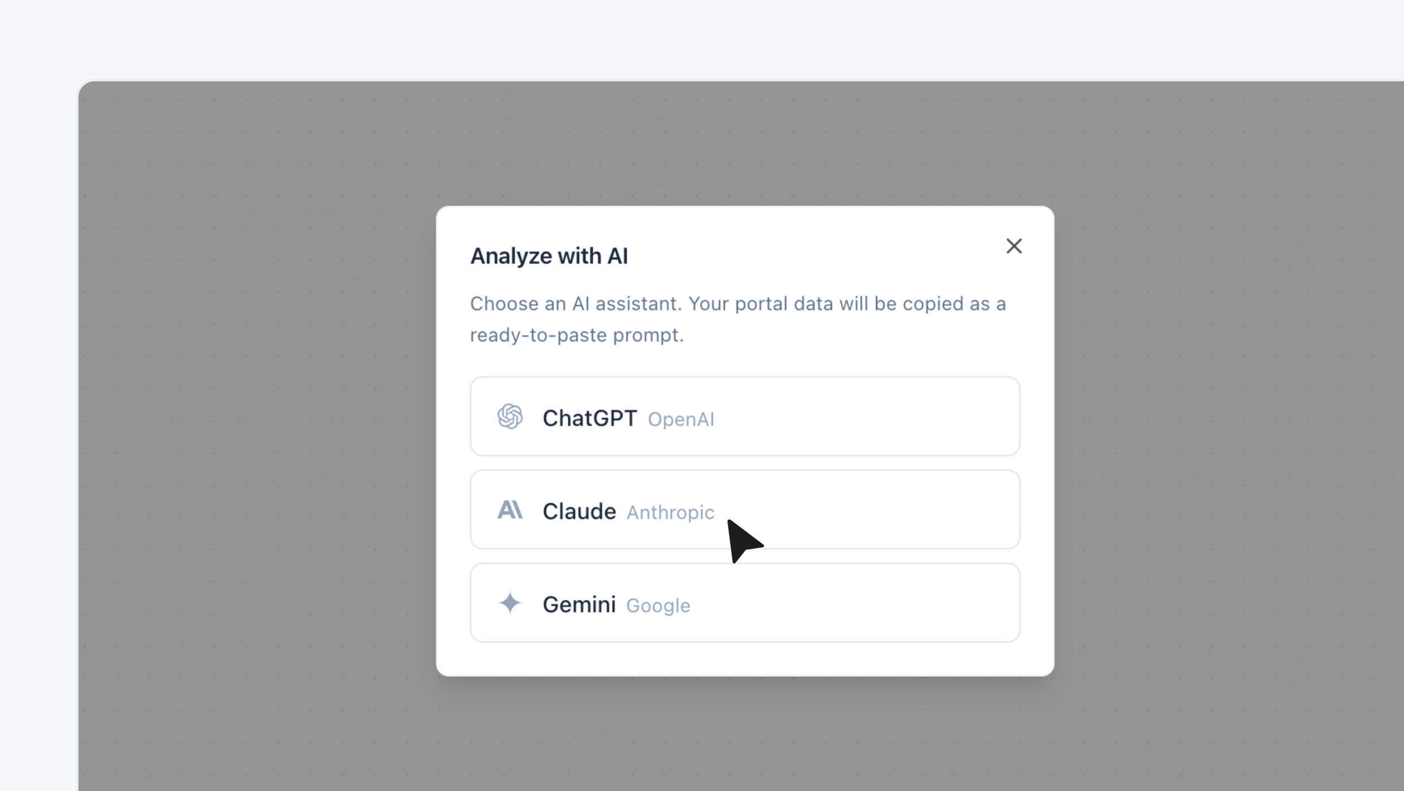This screenshot has height=791, width=1404.
Task: Dismiss the dialog with the X button
Action: tap(1014, 246)
